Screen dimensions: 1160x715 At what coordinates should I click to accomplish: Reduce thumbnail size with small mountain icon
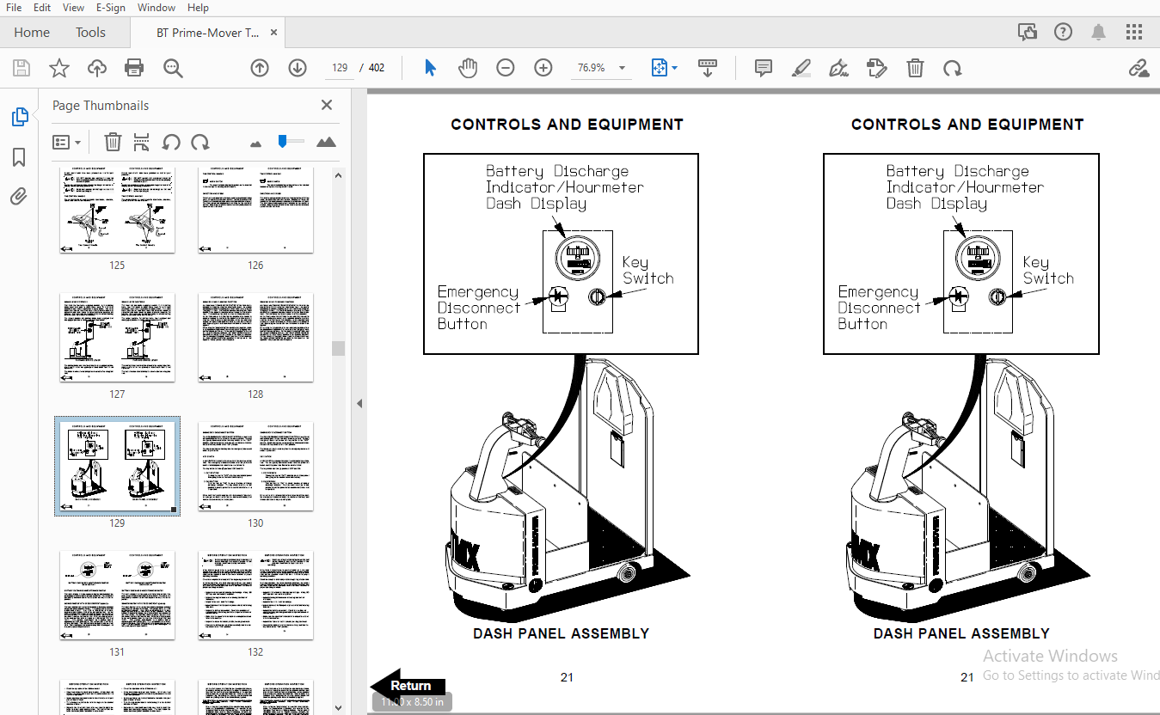click(x=255, y=144)
